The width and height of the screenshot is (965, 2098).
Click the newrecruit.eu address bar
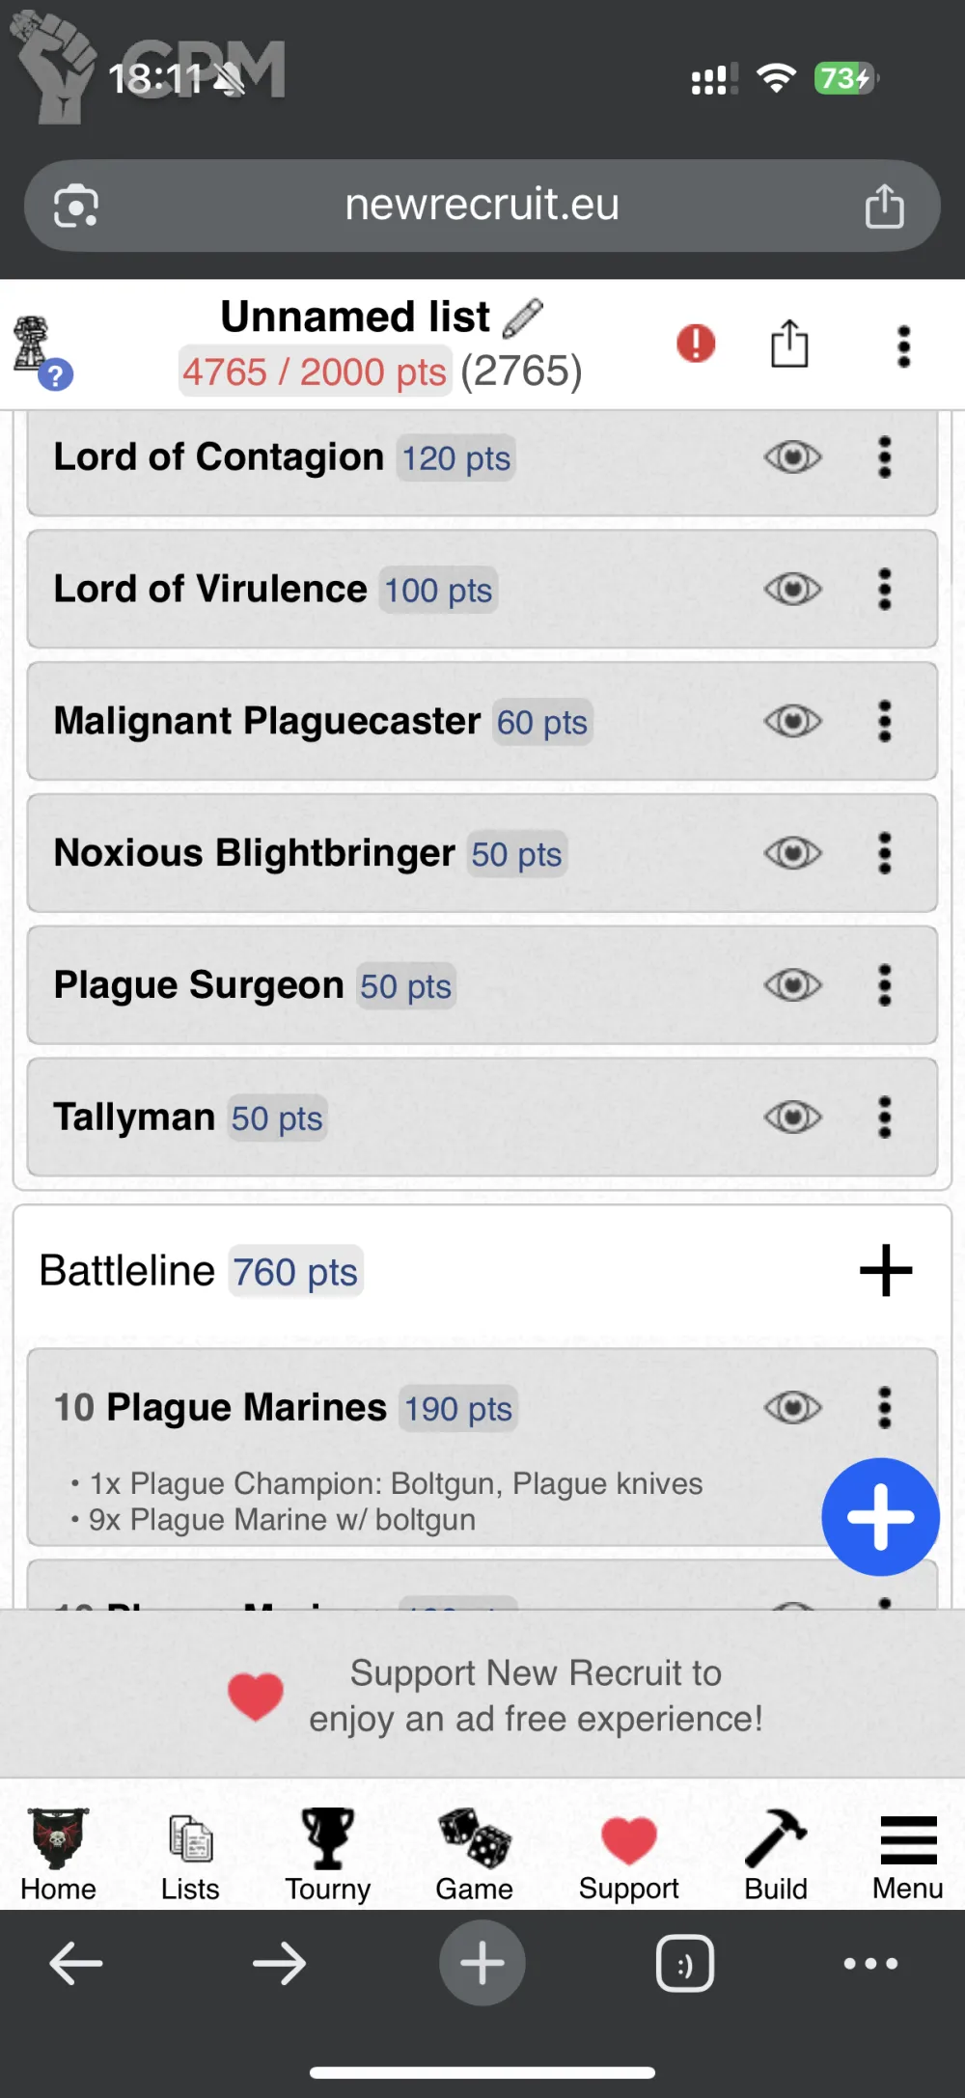(x=482, y=206)
